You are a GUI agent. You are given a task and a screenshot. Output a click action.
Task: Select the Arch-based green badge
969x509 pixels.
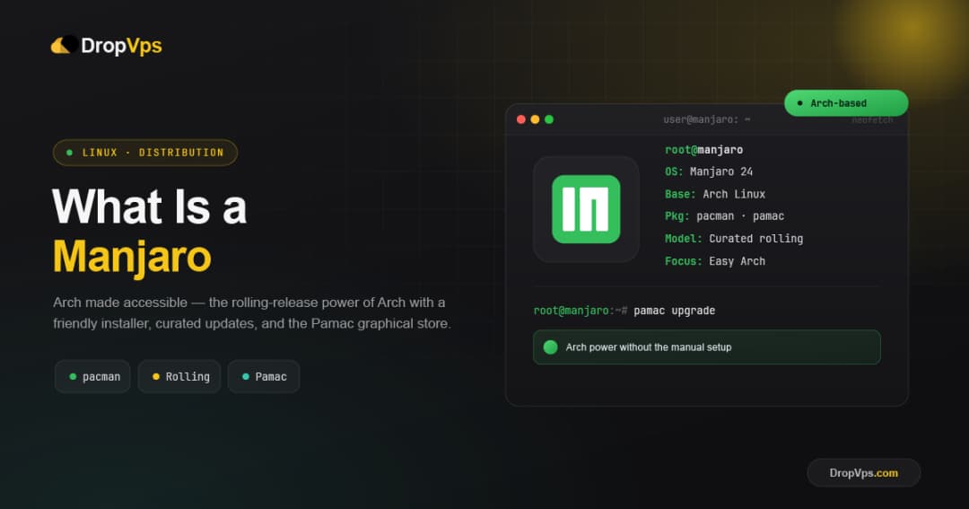point(846,103)
